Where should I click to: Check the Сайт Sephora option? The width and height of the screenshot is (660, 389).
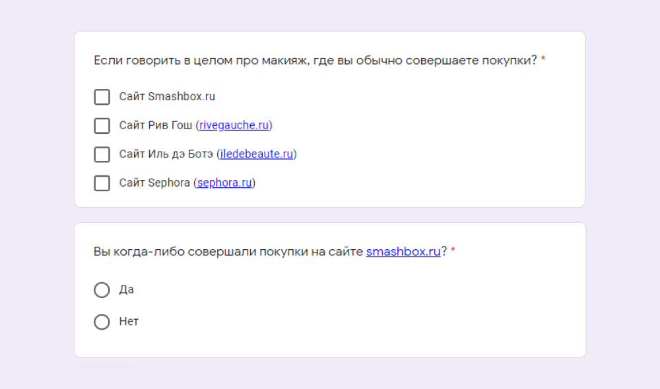click(x=102, y=183)
